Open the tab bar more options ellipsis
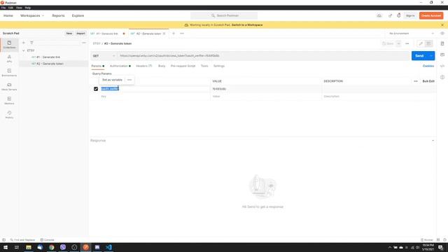 click(x=182, y=34)
